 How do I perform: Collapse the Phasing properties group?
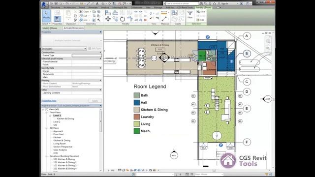pyautogui.click(x=100, y=81)
